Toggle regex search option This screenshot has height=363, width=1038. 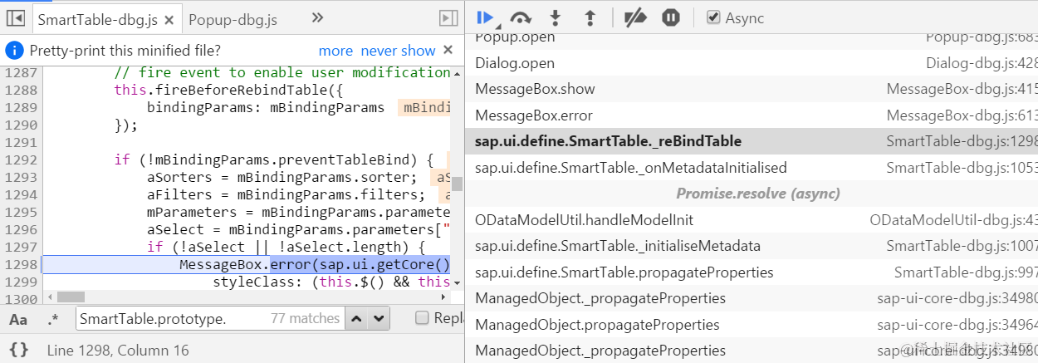point(53,318)
